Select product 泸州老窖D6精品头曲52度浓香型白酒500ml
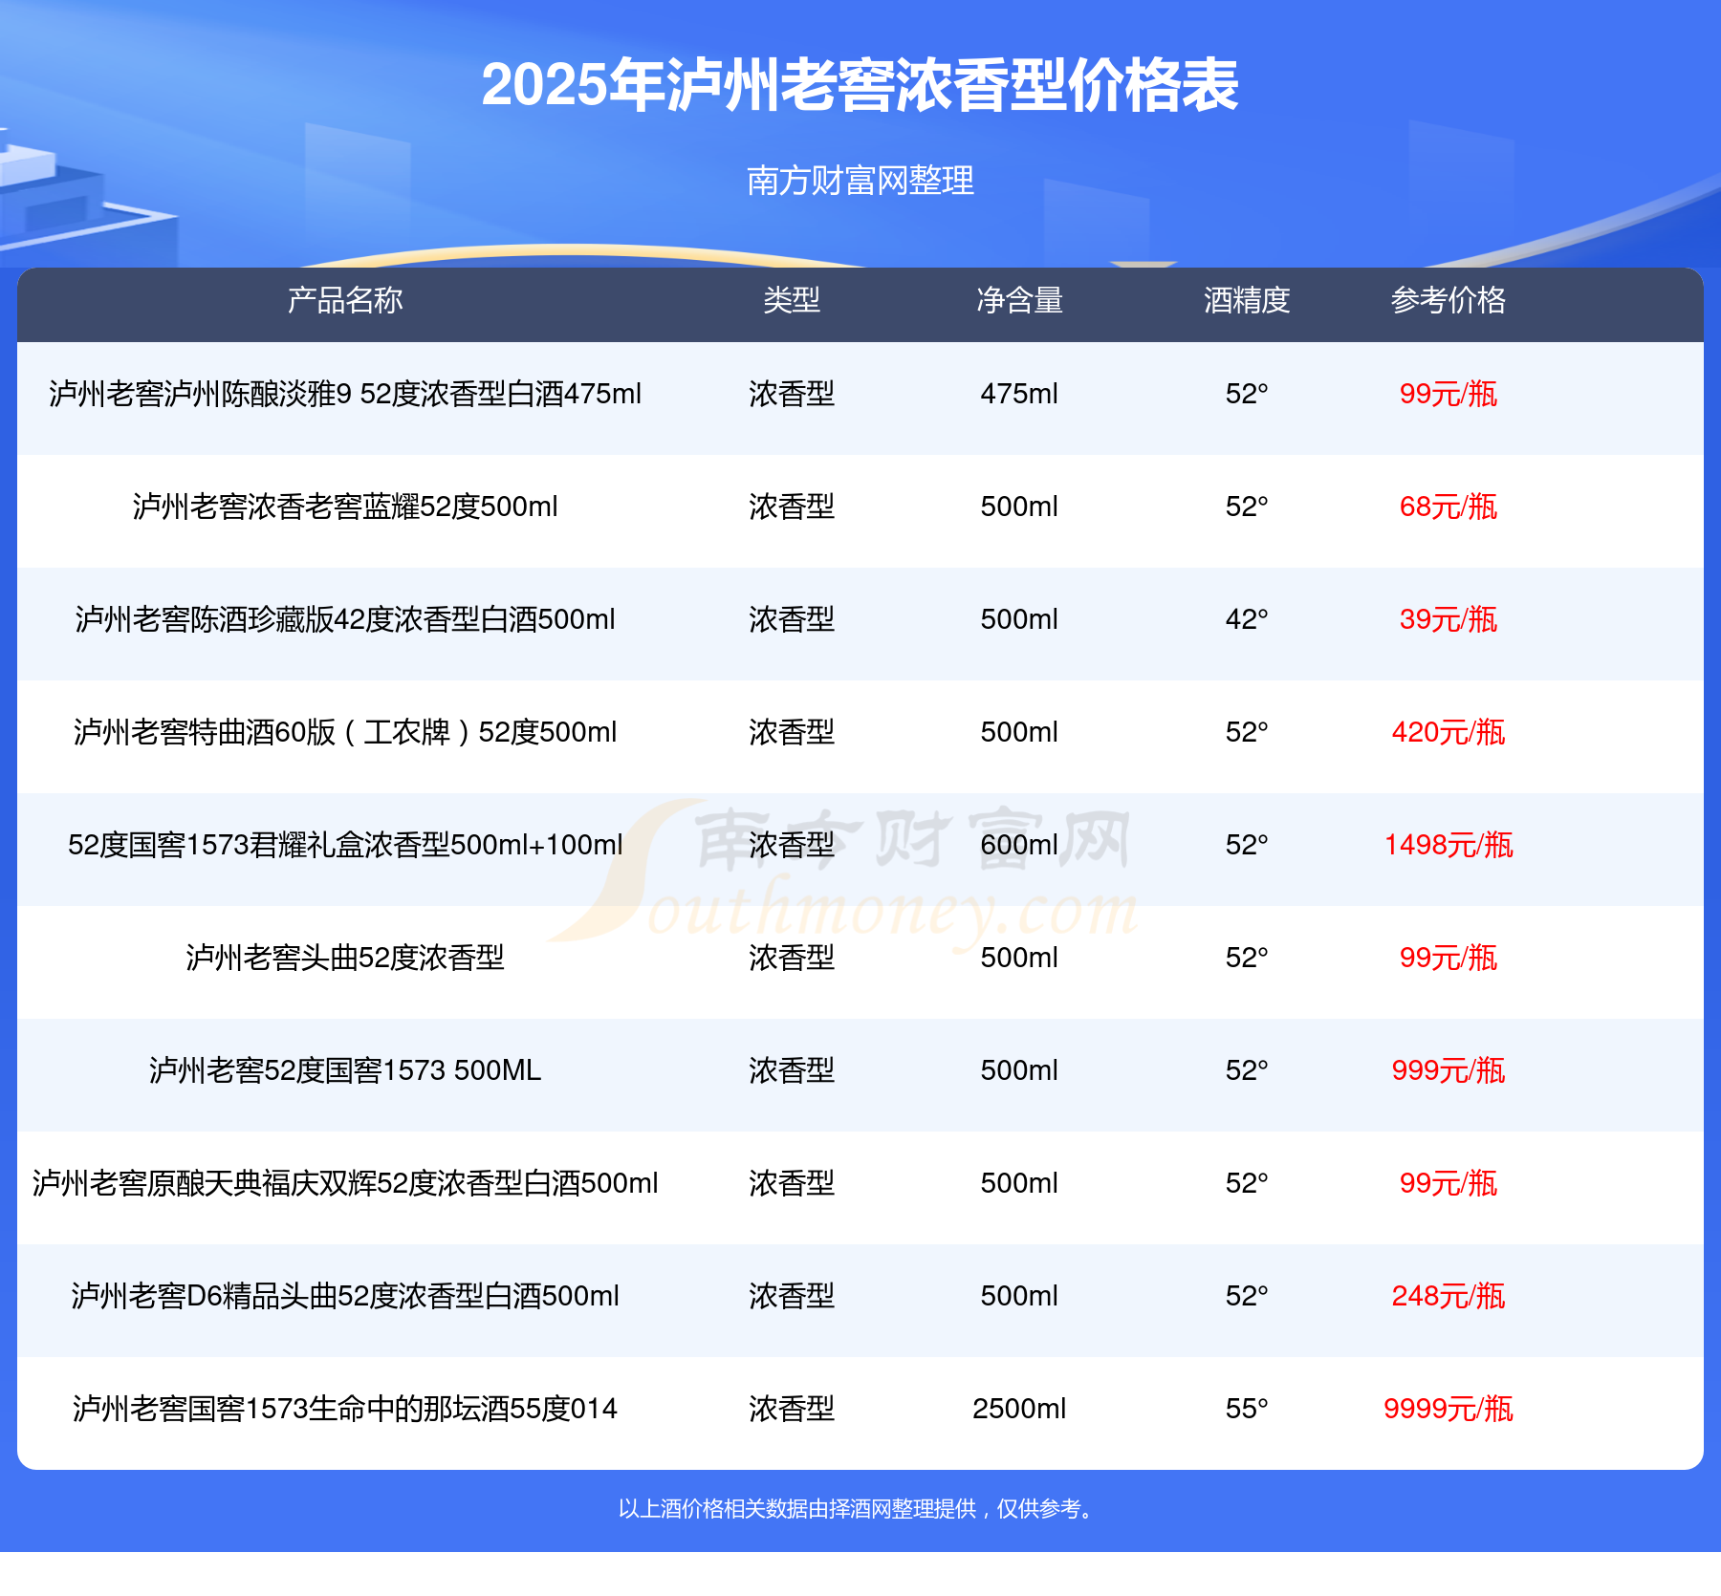This screenshot has height=1596, width=1721. click(x=345, y=1296)
